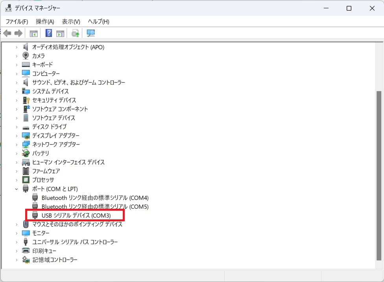
Task: Expand the ユニバーサル シリアル バス コントローラー chevron
Action: coord(17,242)
